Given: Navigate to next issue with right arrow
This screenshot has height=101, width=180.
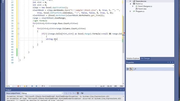Looking at the screenshot, I should pos(36,86).
